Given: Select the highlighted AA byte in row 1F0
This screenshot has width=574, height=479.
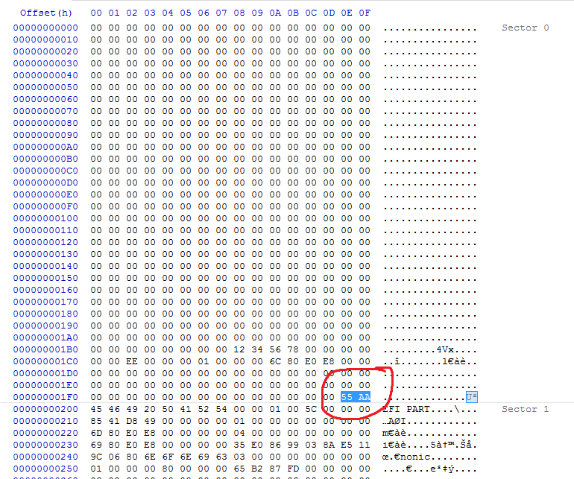Looking at the screenshot, I should point(364,397).
